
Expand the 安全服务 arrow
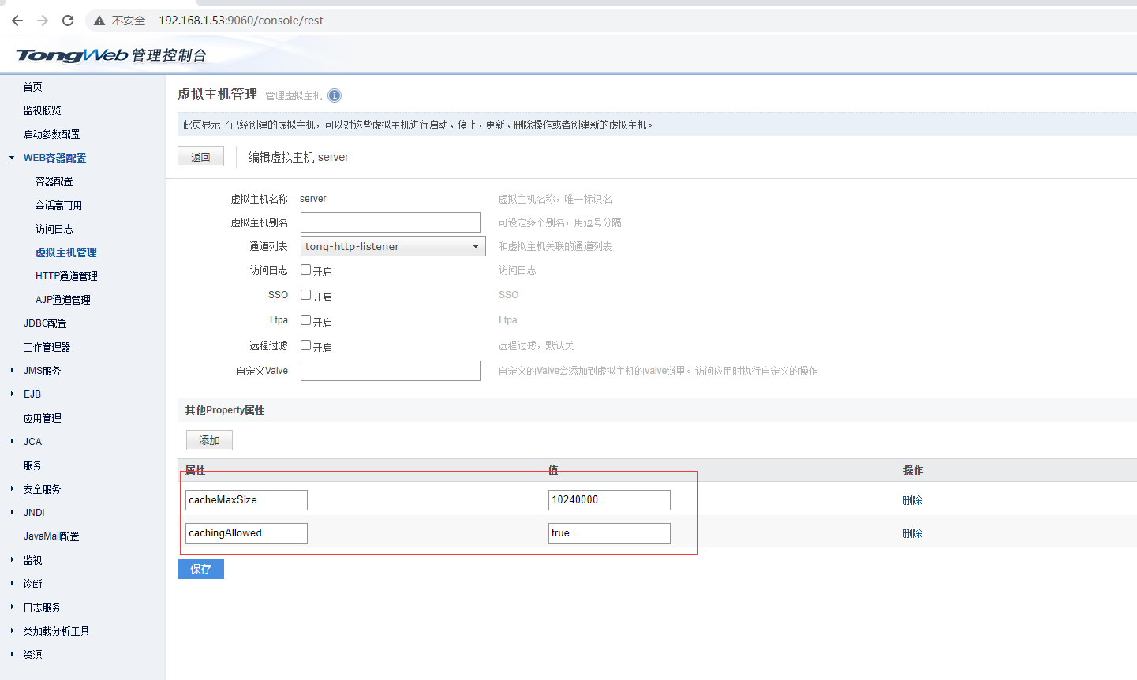click(x=12, y=488)
